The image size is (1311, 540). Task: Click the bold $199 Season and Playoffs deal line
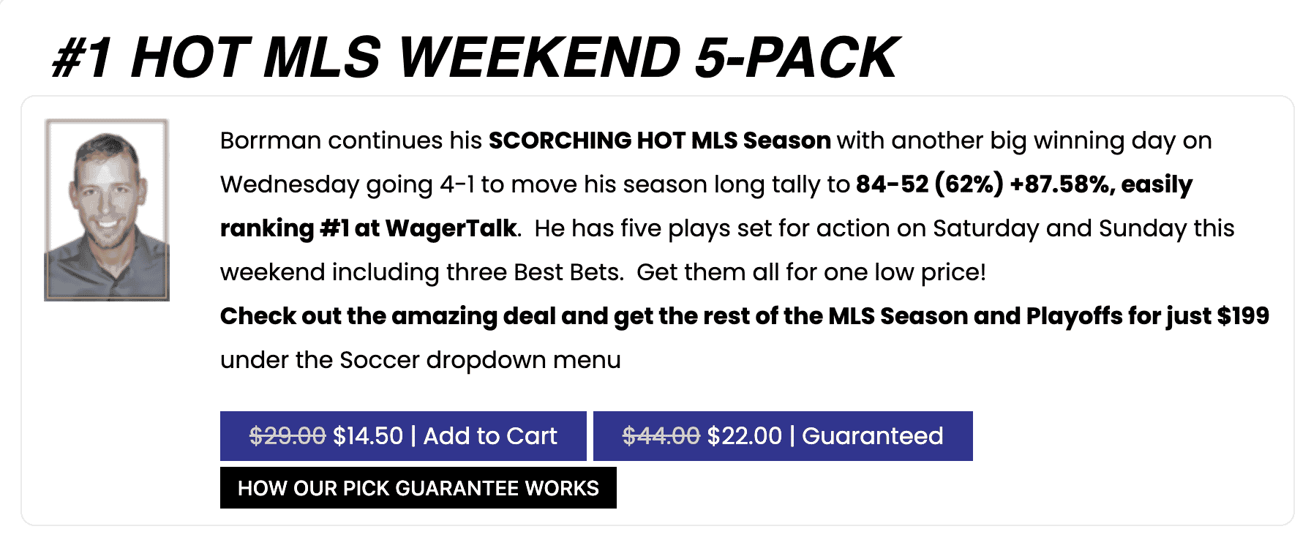pos(744,316)
